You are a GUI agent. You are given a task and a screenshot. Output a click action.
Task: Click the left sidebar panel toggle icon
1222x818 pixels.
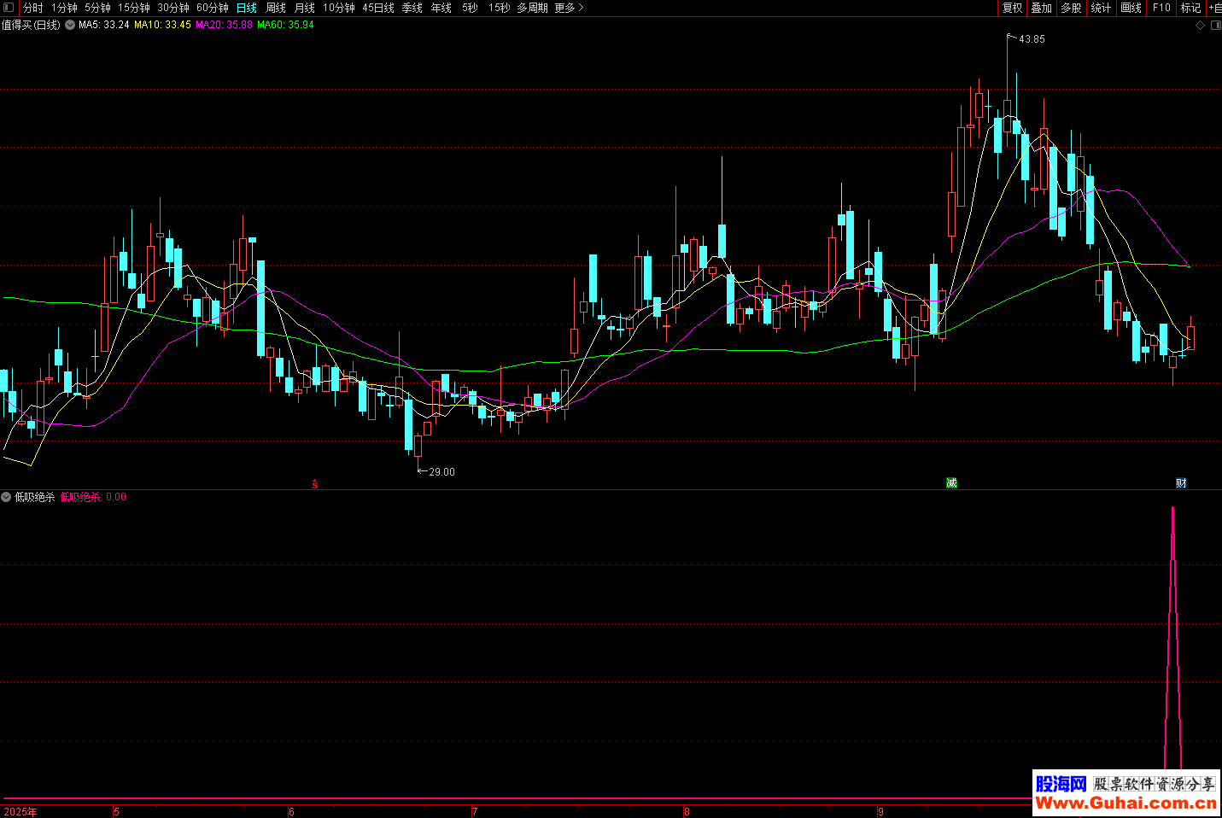9,8
